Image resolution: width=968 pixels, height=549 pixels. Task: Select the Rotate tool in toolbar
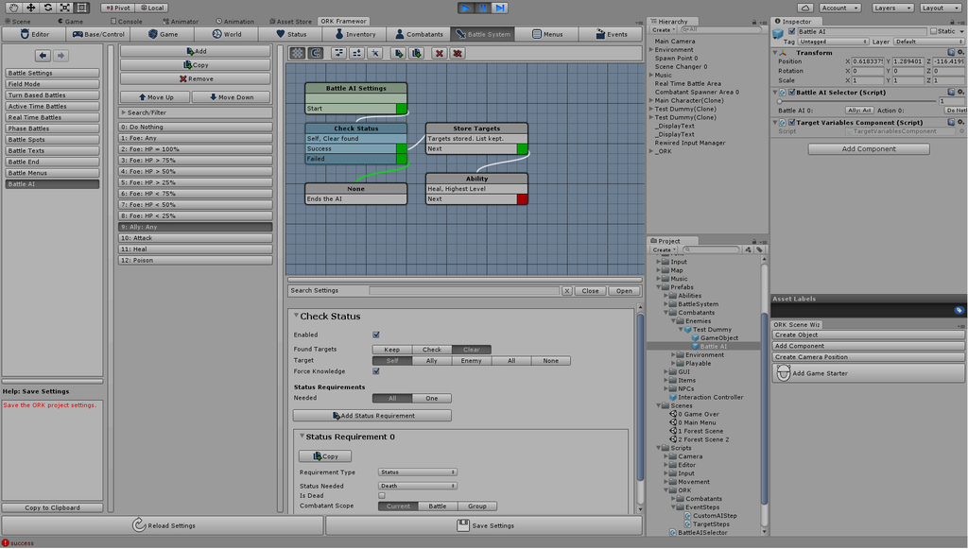point(47,8)
